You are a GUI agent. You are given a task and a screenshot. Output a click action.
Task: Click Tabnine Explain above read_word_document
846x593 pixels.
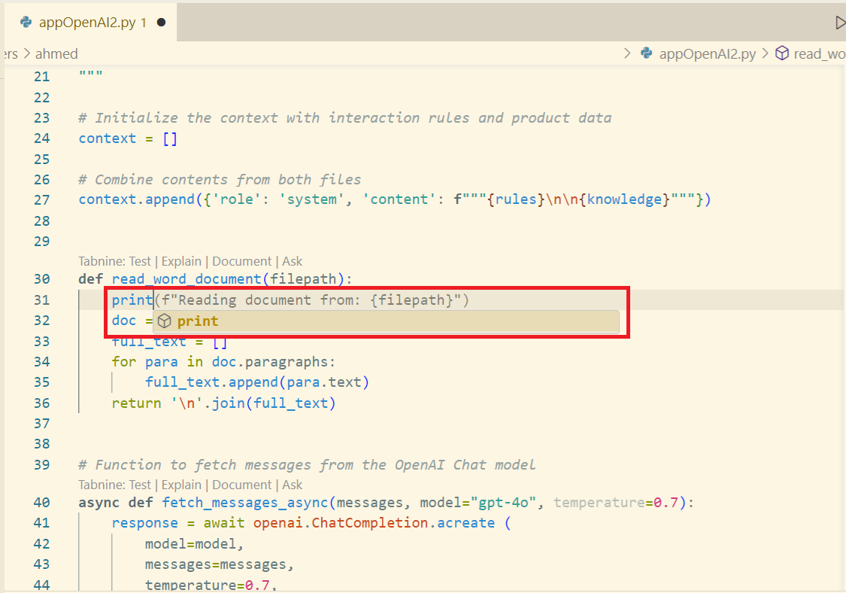pos(181,261)
